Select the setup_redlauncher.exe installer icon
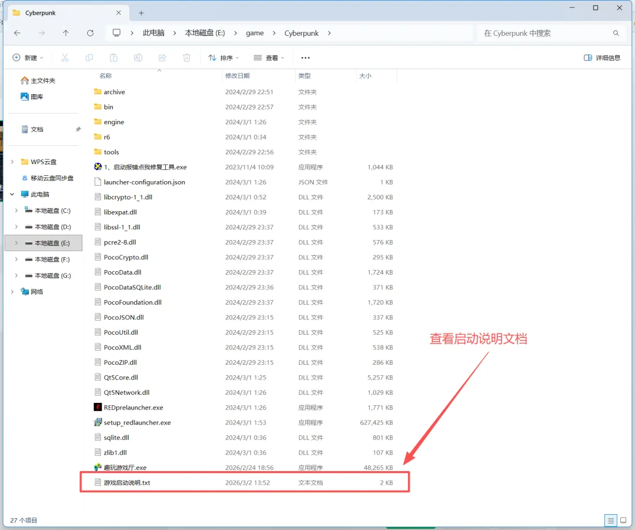 [x=98, y=422]
